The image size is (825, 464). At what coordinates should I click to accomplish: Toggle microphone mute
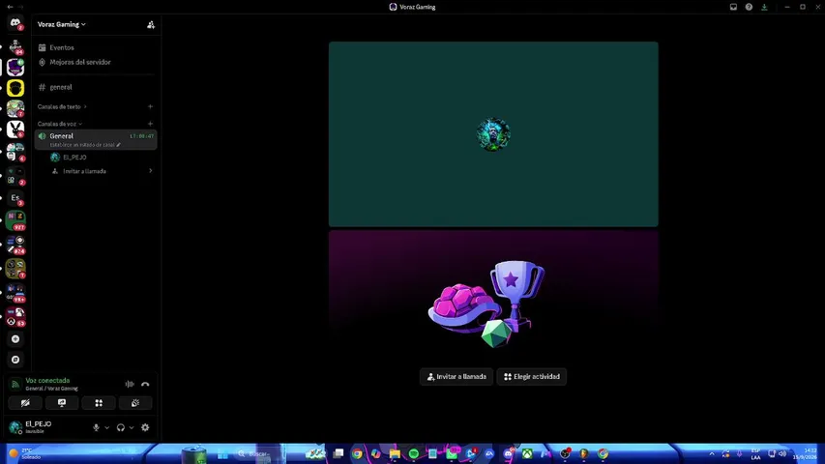(96, 427)
